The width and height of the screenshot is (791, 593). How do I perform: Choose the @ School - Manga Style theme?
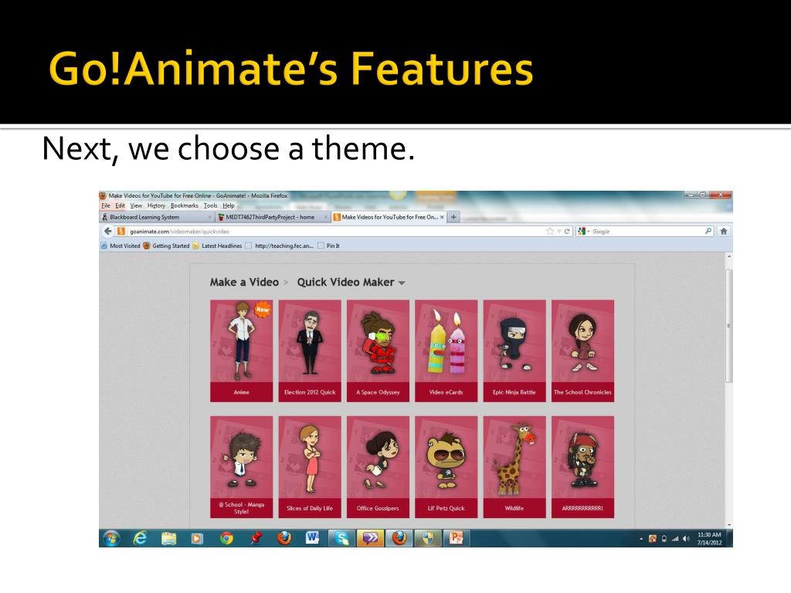[241, 467]
